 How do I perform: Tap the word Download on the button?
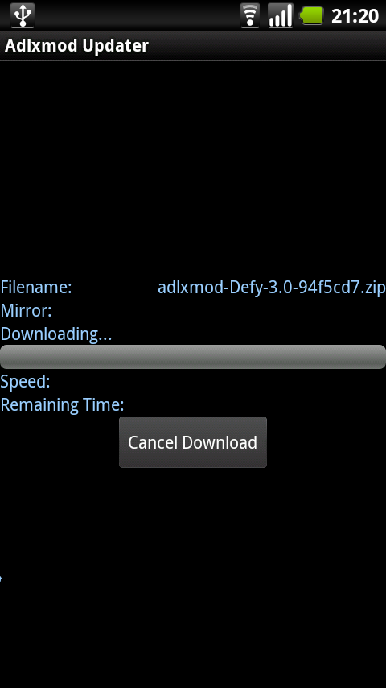click(220, 442)
